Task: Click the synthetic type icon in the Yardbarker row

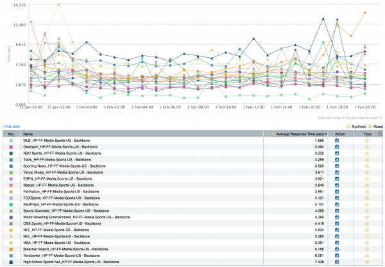Action: click(367, 255)
